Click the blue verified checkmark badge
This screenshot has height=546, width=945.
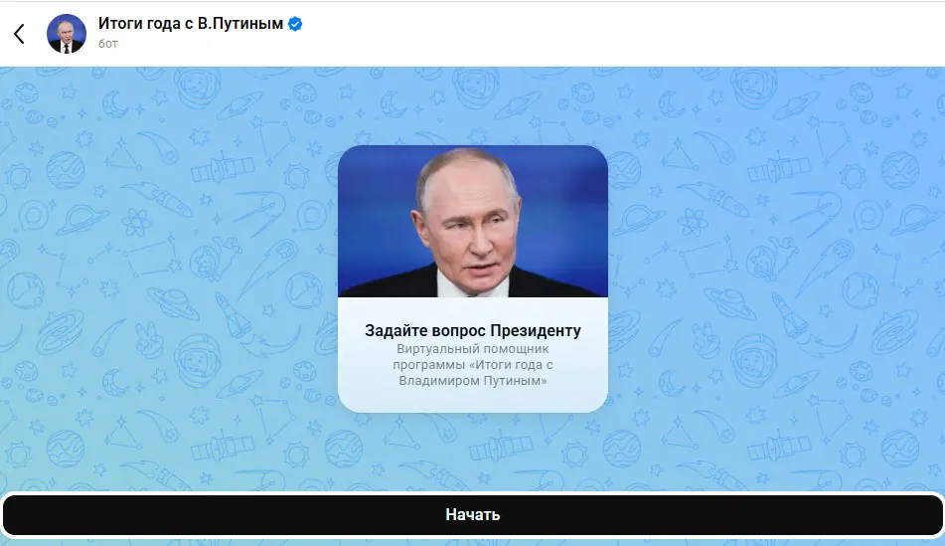tap(295, 24)
